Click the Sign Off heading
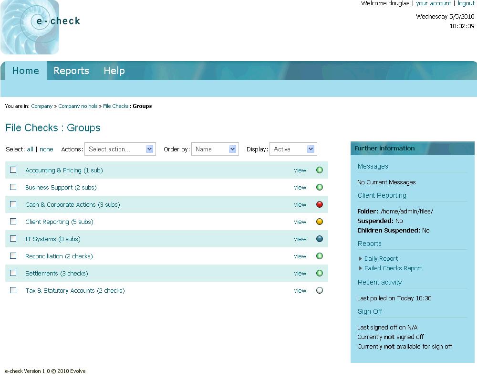Viewport: 477px width, 382px height. point(370,311)
